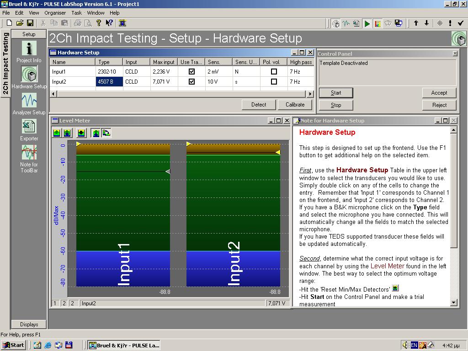Open the Organiser menu
This screenshot has width=468, height=351.
[55, 13]
